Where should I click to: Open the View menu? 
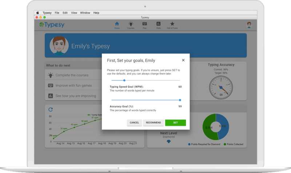[74, 13]
